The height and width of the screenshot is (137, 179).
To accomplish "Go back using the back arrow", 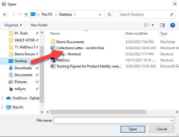I will click(x=5, y=15).
